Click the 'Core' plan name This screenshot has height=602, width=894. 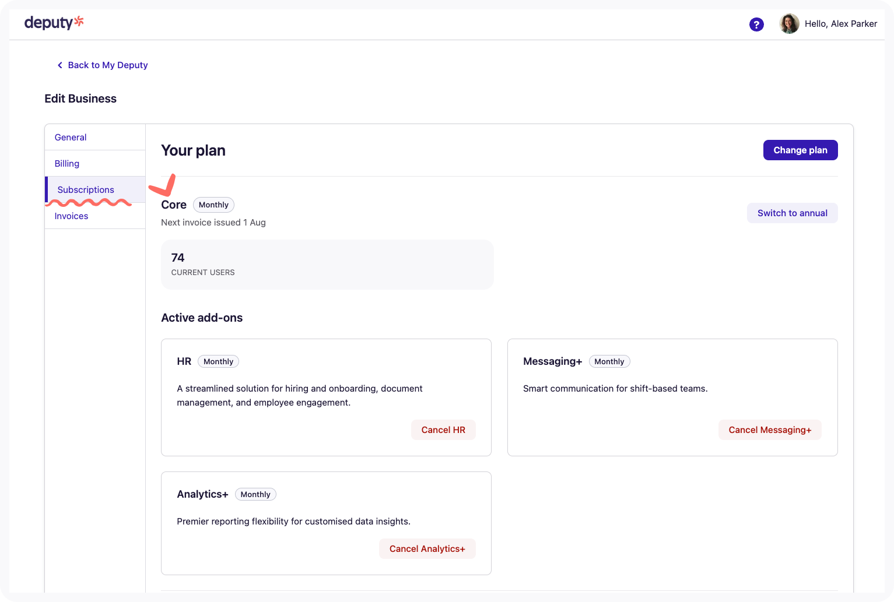174,205
